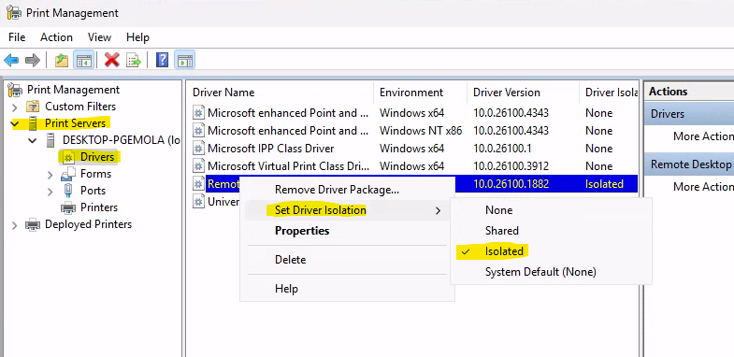The height and width of the screenshot is (357, 734).
Task: Open the Set Driver Isolation submenu arrow
Action: click(439, 210)
